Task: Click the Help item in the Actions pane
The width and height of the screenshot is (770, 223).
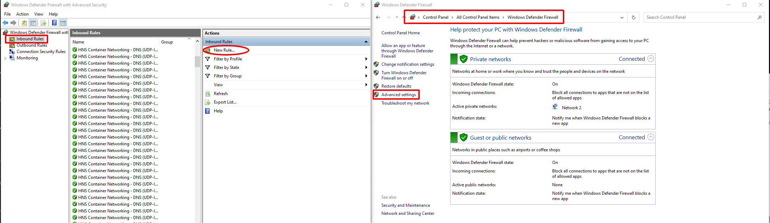Action: click(x=218, y=111)
